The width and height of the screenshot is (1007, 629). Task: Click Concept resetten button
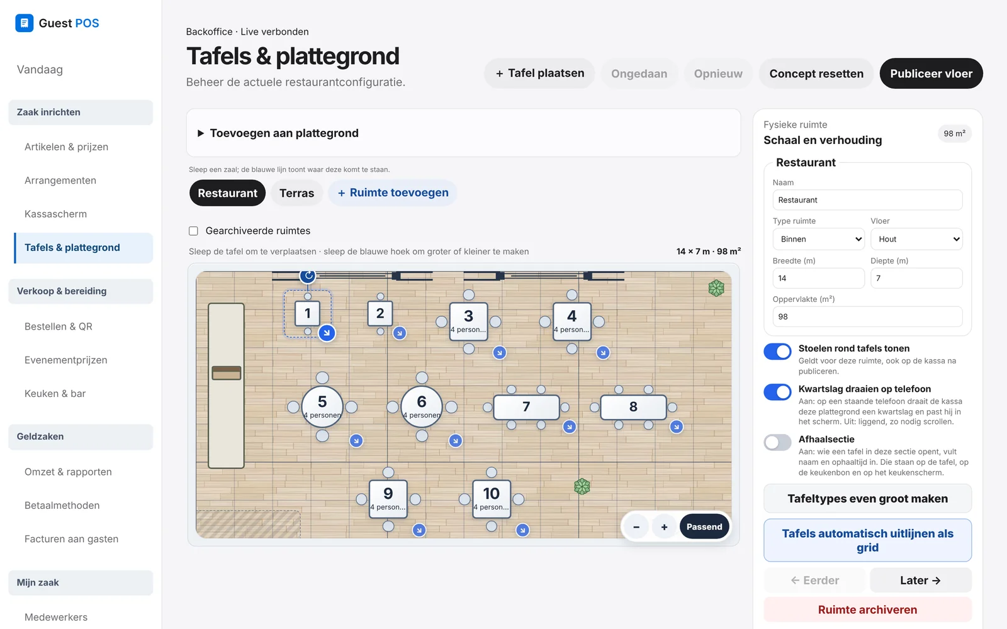tap(816, 74)
